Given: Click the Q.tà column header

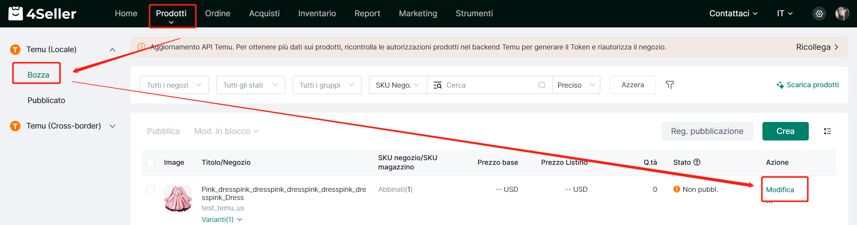Looking at the screenshot, I should (650, 162).
